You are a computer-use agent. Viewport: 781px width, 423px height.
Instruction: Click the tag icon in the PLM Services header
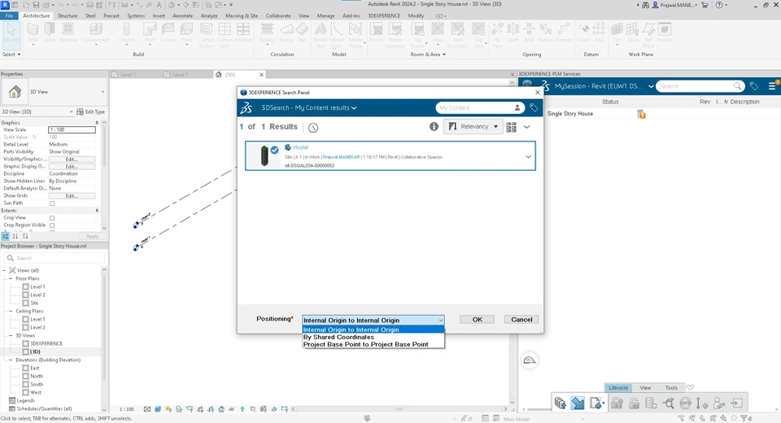(754, 86)
